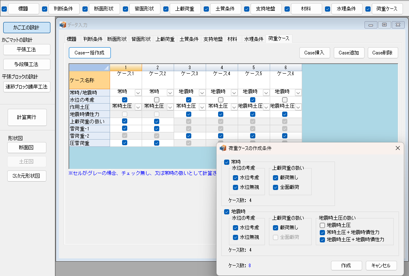The image size is (409, 276).
Task: Uncheck 雪荷重-2 for ケース5
Action: point(253,136)
